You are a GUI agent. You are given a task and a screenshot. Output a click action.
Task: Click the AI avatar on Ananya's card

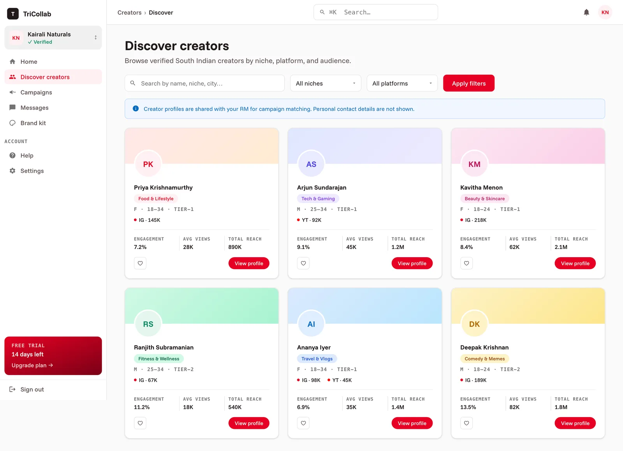(x=311, y=324)
